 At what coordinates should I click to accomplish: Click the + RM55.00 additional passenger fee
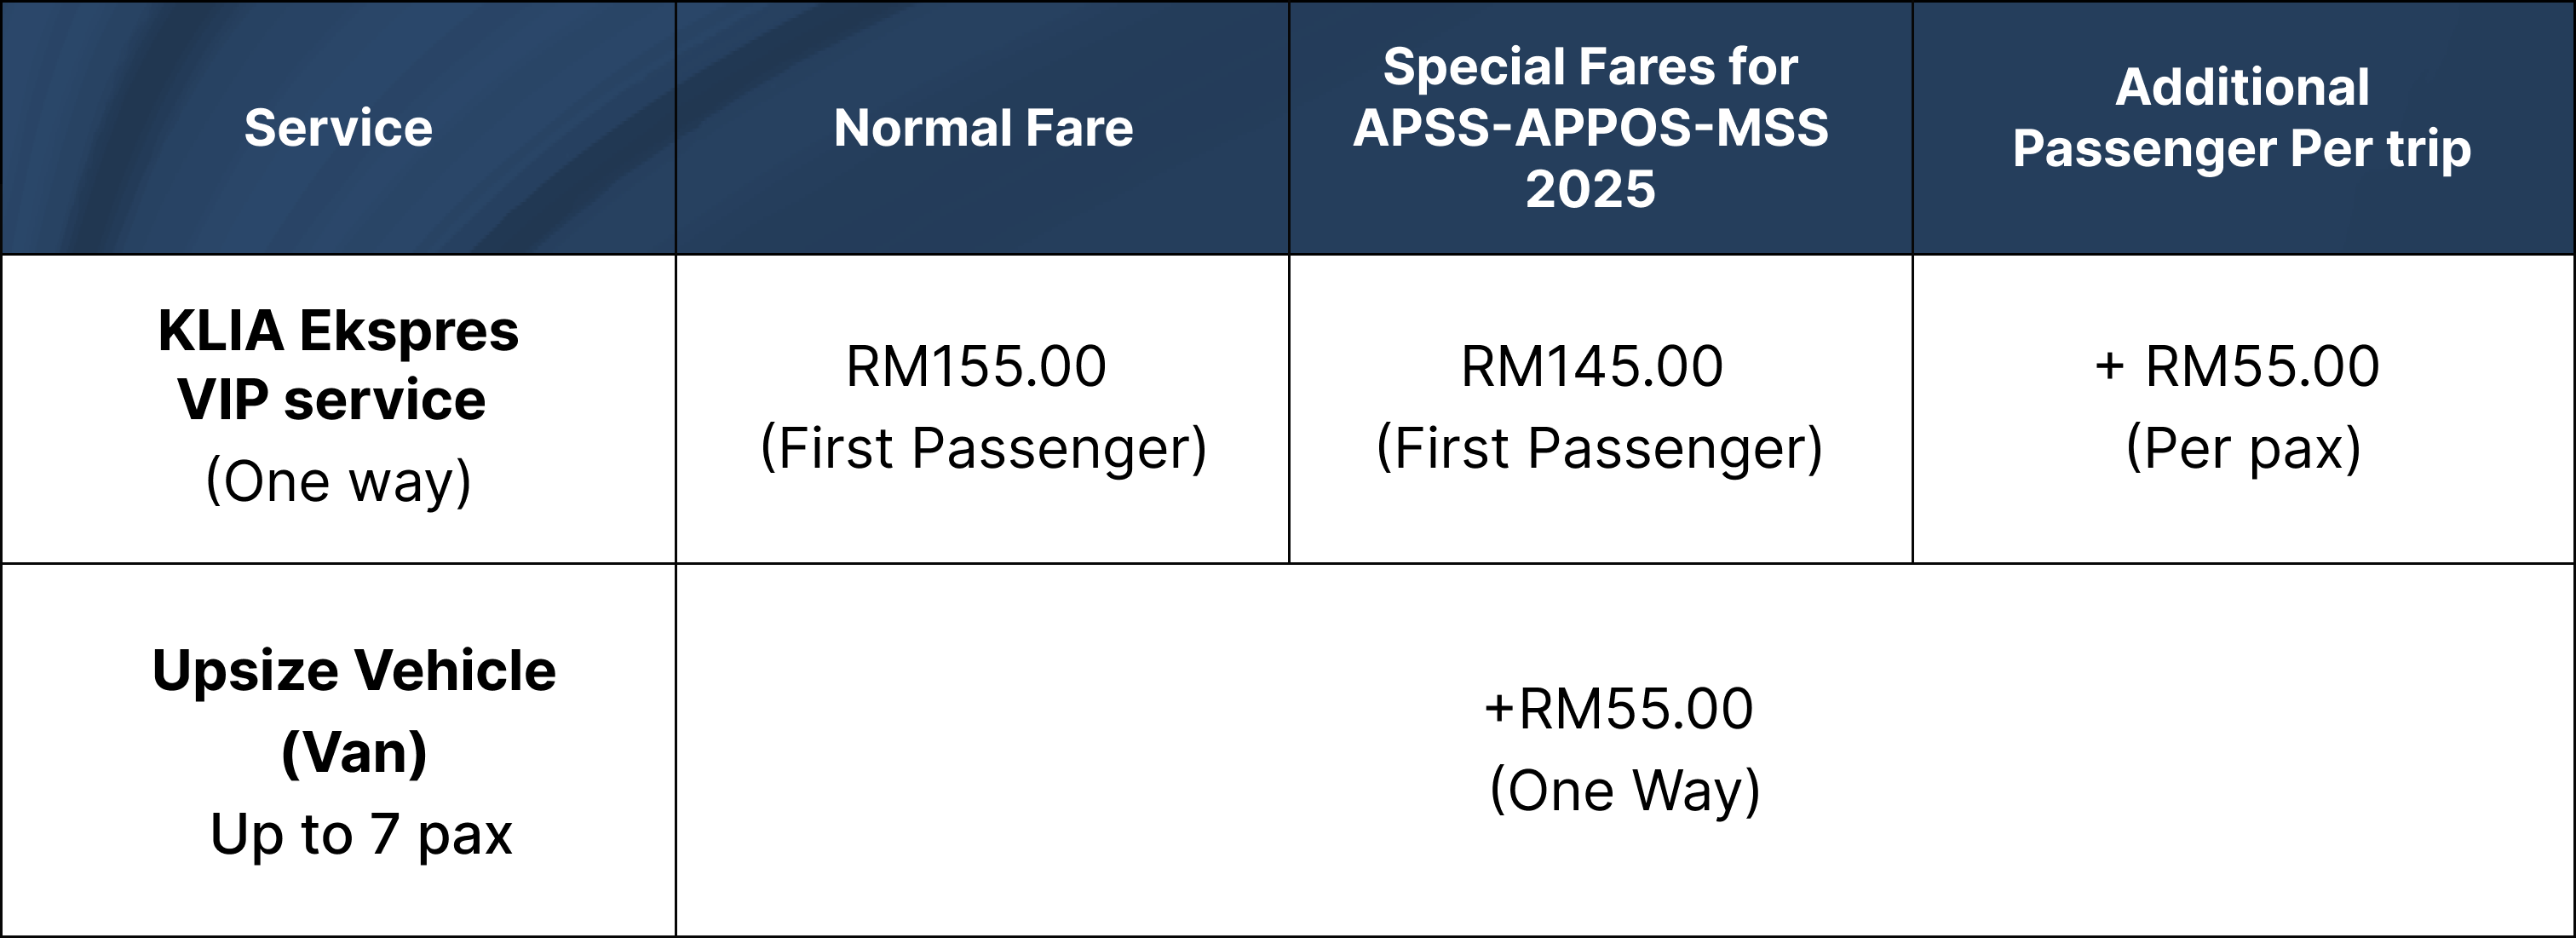click(x=2237, y=366)
